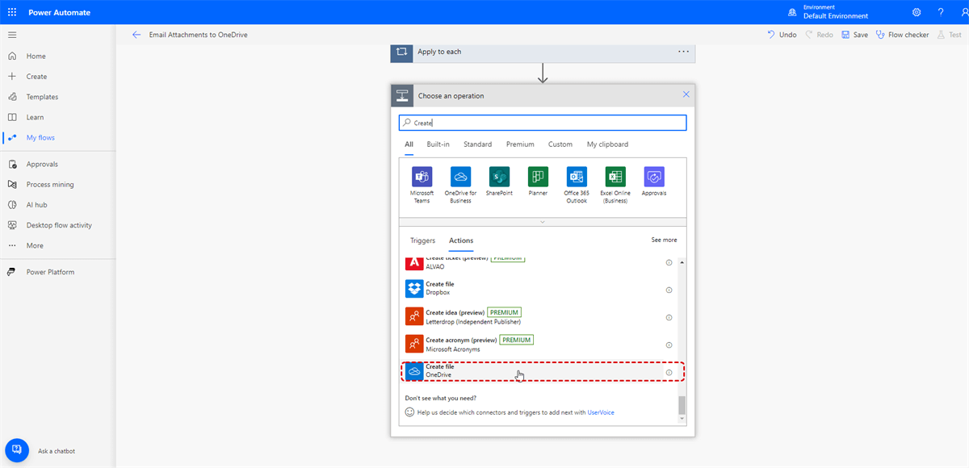This screenshot has height=468, width=969.
Task: Choose the Approvals connector icon
Action: [x=654, y=176]
